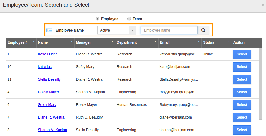Focus the Employee name search field

pos(169,30)
